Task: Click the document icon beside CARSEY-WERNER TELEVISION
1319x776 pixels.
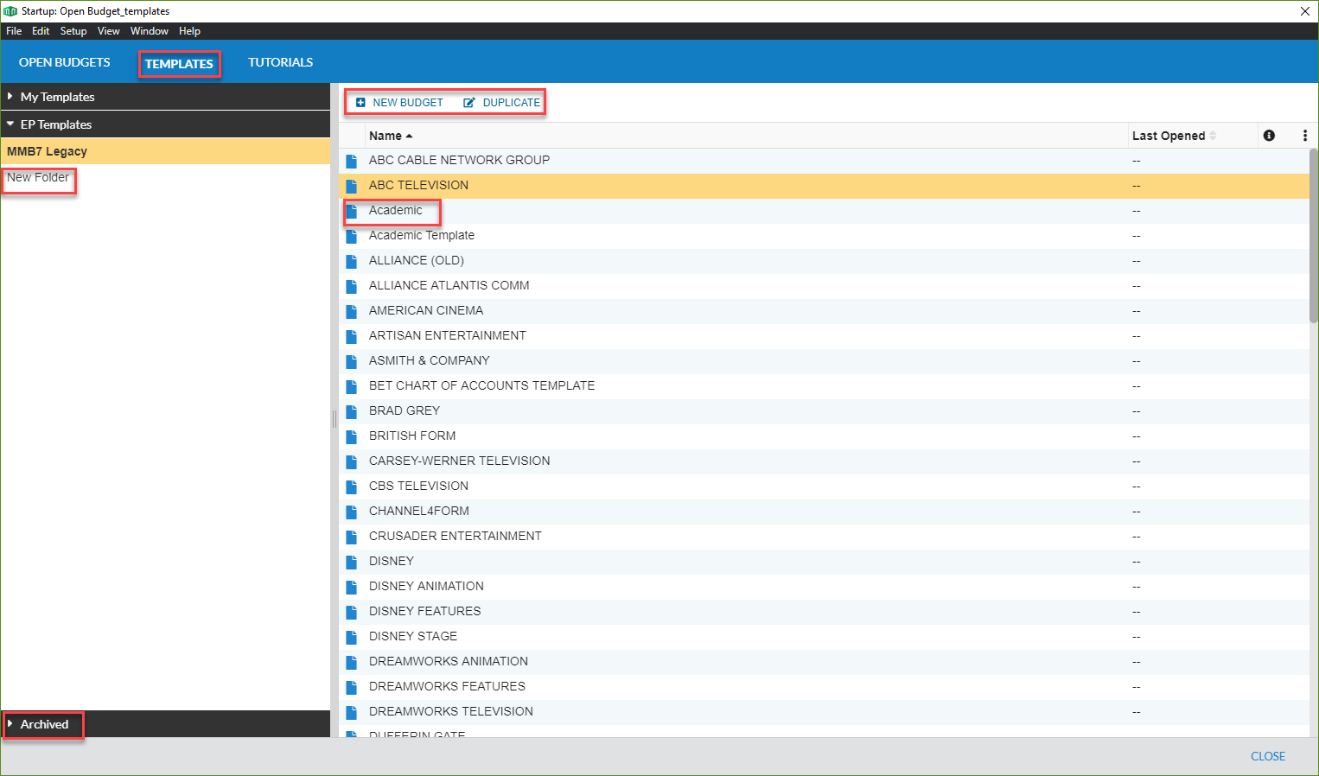Action: [x=352, y=461]
